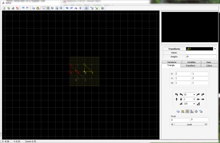
Task: Open the scale percentage dropdown showing 125
Action: [194, 104]
